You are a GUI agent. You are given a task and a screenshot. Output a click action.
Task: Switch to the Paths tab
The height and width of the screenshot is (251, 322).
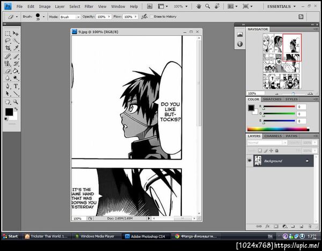click(291, 136)
